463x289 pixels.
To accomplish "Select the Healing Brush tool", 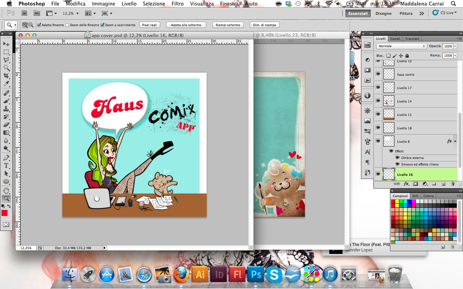I will [x=6, y=93].
